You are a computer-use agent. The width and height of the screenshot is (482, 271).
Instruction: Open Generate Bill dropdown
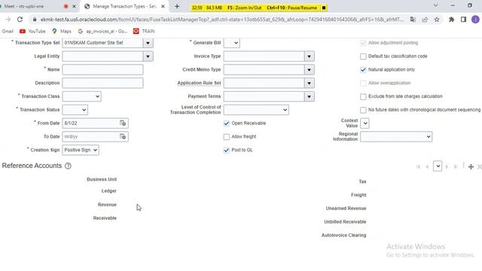pyautogui.click(x=232, y=43)
